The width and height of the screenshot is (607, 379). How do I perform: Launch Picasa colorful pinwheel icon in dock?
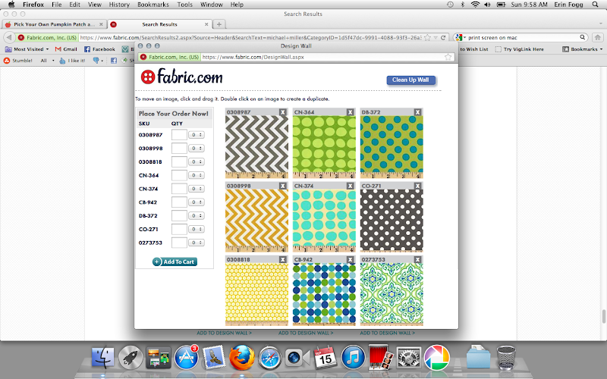437,357
